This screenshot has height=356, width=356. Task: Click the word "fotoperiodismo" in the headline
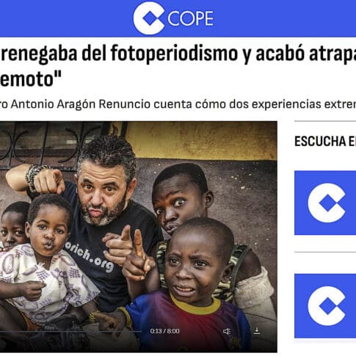[174, 54]
